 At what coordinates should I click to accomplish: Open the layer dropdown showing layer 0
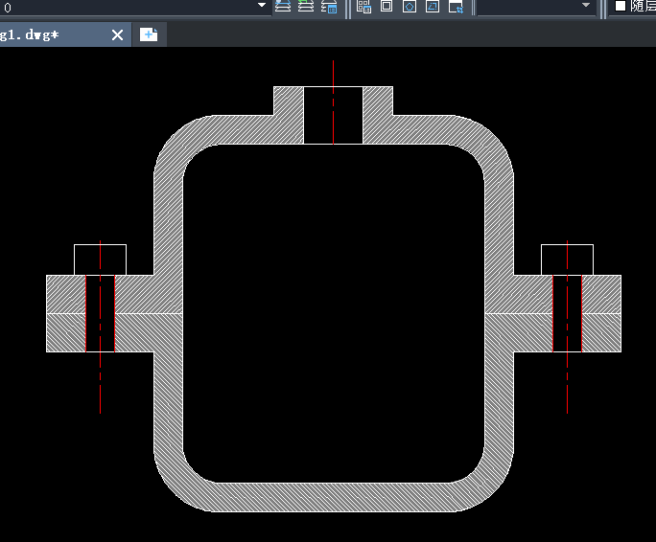(134, 7)
